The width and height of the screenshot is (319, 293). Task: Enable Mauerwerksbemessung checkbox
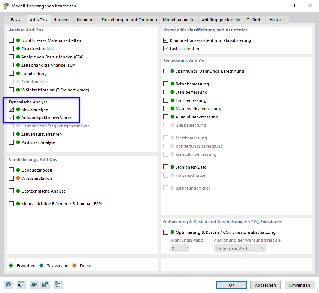tap(165, 109)
